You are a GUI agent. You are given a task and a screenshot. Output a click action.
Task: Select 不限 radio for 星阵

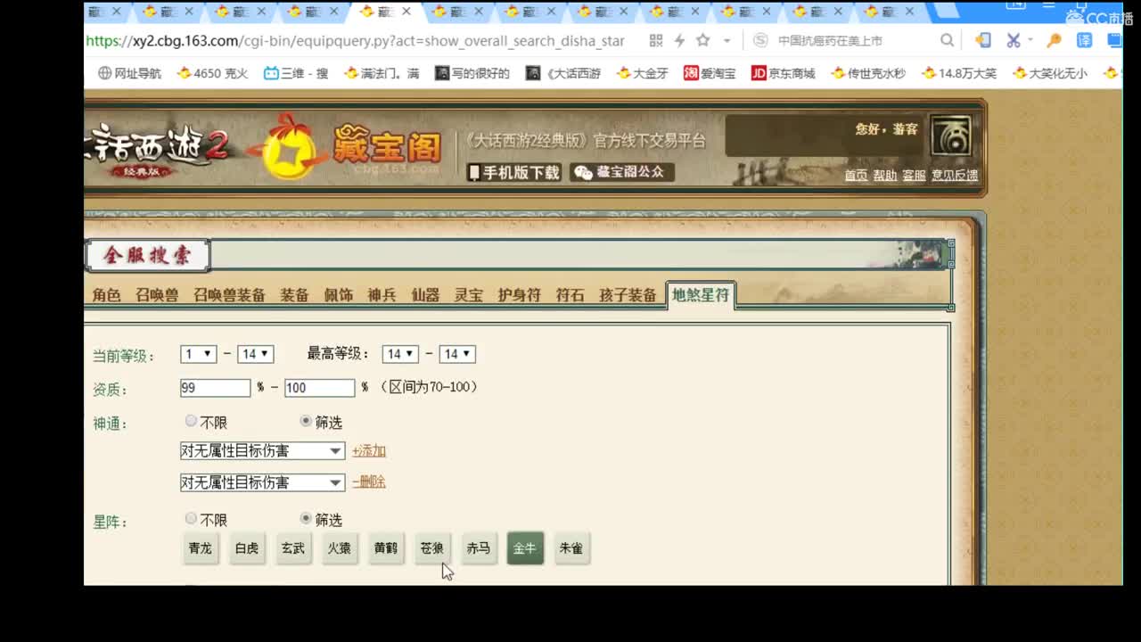(x=191, y=518)
